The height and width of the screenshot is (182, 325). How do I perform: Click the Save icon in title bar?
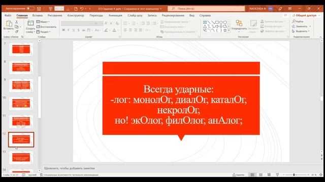pyautogui.click(x=39, y=9)
